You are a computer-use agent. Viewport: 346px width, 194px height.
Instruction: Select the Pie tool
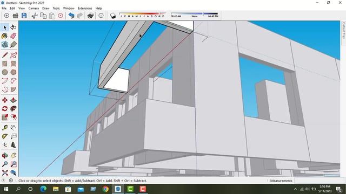13,89
